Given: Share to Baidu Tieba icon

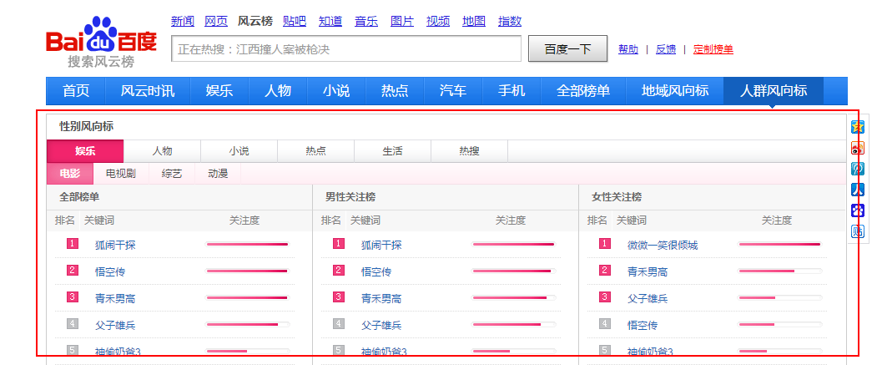Looking at the screenshot, I should (x=857, y=231).
